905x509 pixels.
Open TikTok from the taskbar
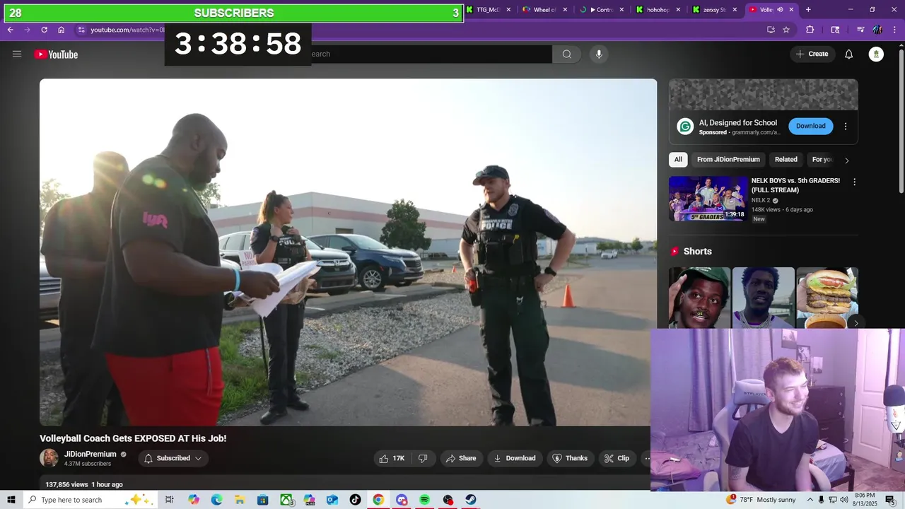(x=355, y=500)
